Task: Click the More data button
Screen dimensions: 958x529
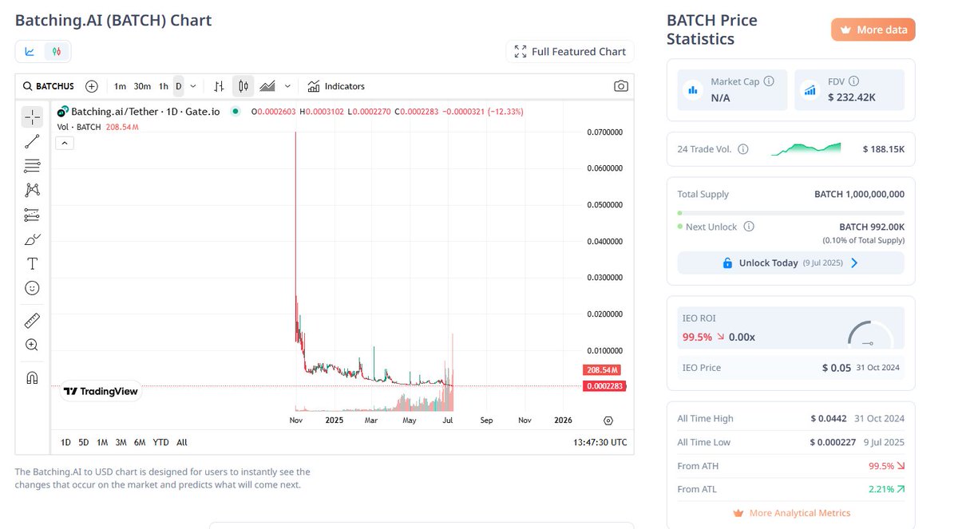Action: pyautogui.click(x=873, y=30)
